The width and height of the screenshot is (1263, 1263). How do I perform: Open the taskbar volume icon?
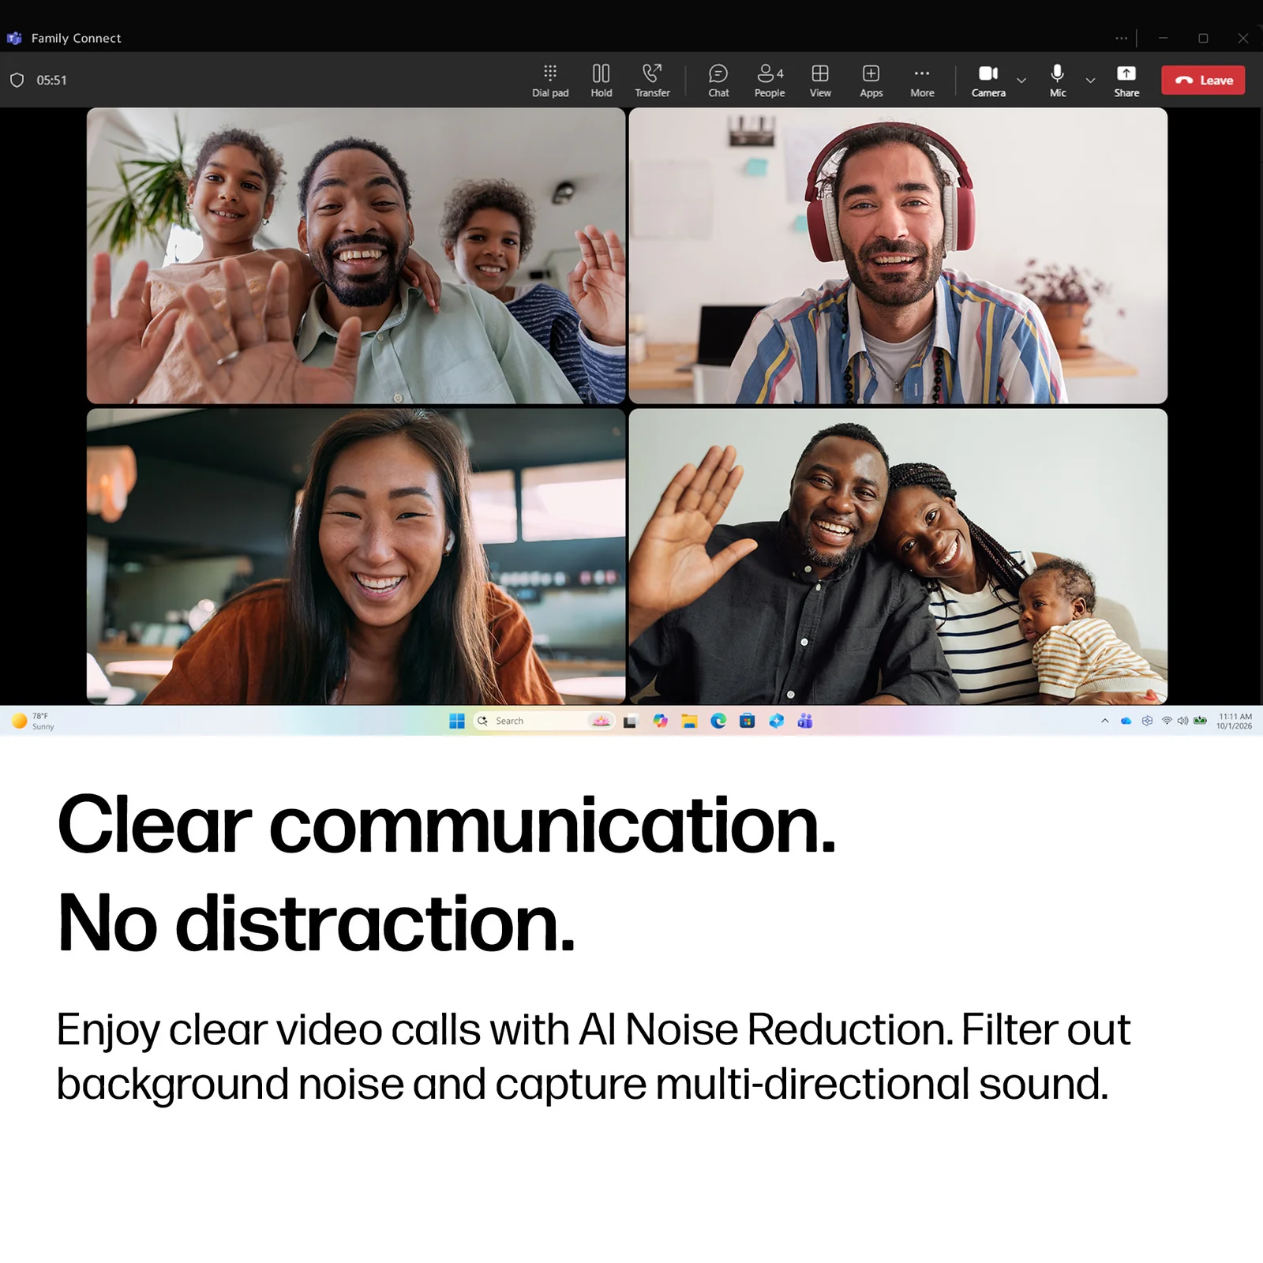click(1182, 721)
